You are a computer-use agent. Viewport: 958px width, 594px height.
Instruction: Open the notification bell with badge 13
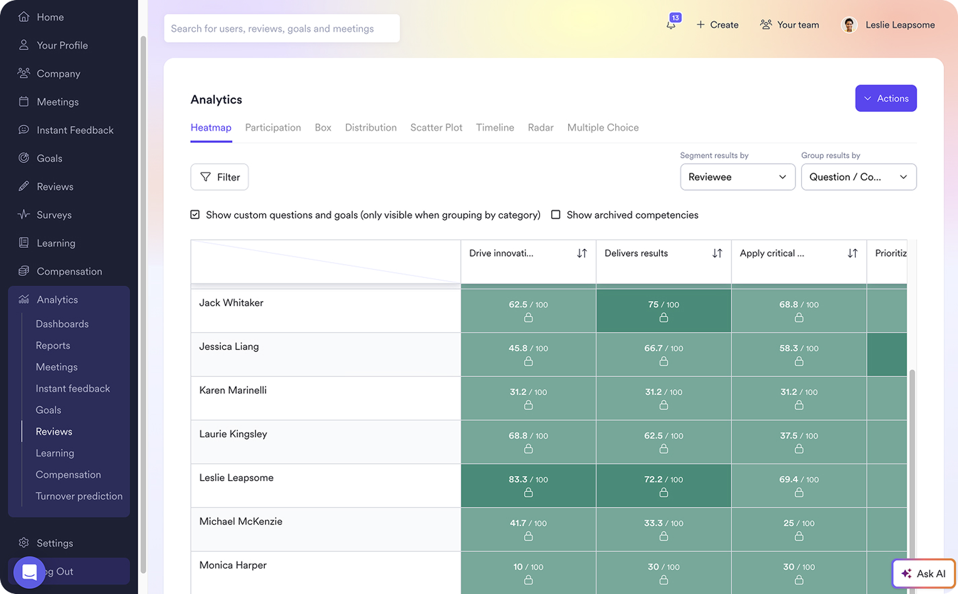(670, 25)
